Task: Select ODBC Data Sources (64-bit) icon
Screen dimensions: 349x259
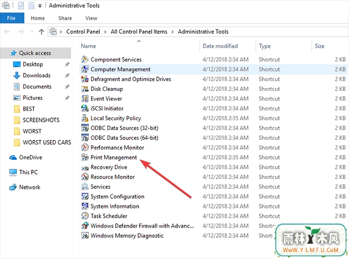Action: pyautogui.click(x=85, y=138)
